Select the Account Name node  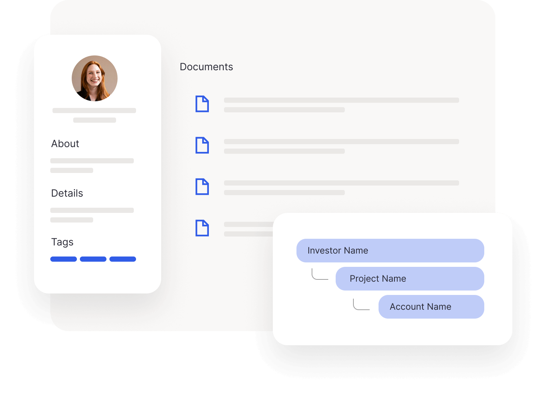[431, 307]
